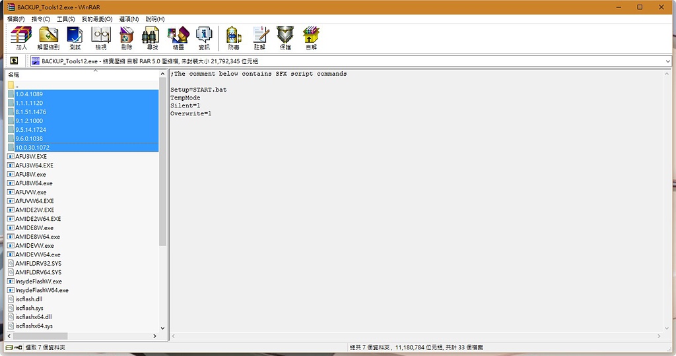Open the 檔案(F) menu

tap(16, 19)
